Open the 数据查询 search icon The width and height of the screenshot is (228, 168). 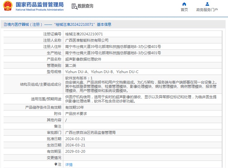(75, 6)
